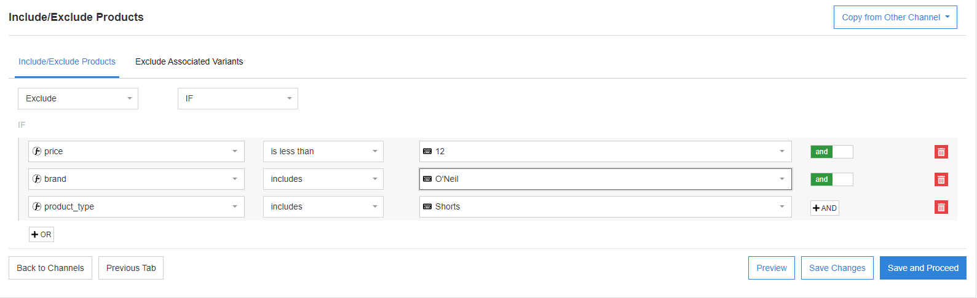The image size is (977, 298).
Task: Click Save and Proceed button
Action: click(922, 268)
